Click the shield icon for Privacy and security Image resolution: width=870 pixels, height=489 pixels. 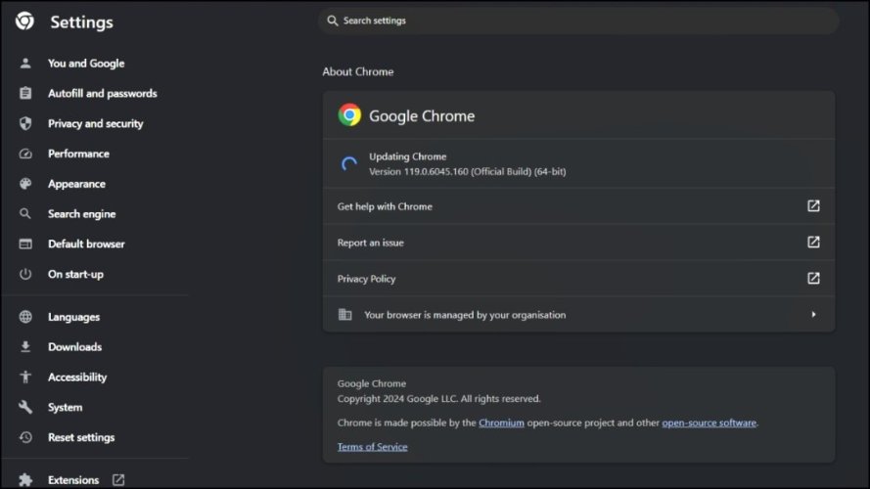click(x=25, y=123)
